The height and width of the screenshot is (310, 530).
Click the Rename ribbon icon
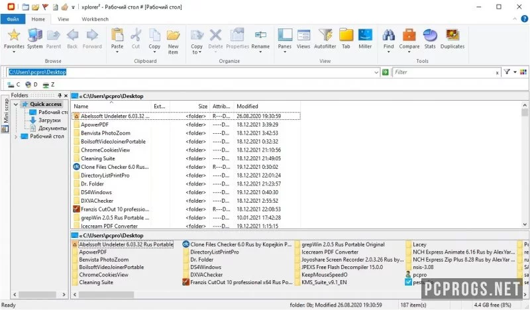click(260, 35)
